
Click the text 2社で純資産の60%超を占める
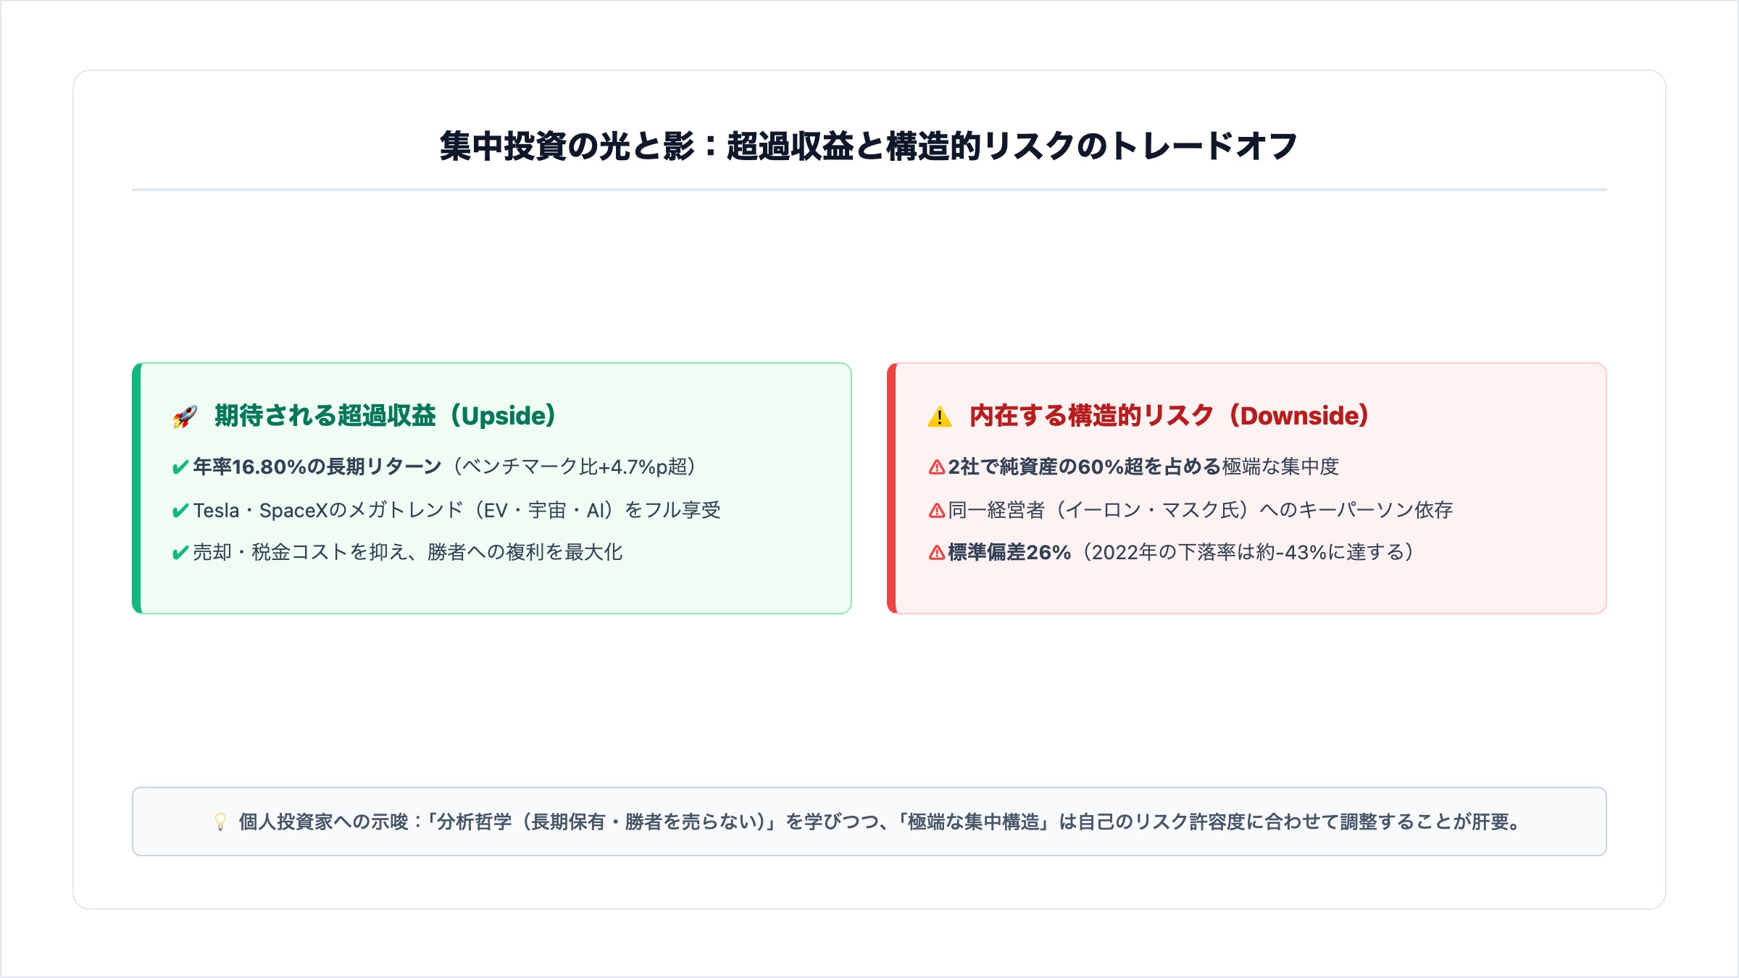pos(1085,467)
